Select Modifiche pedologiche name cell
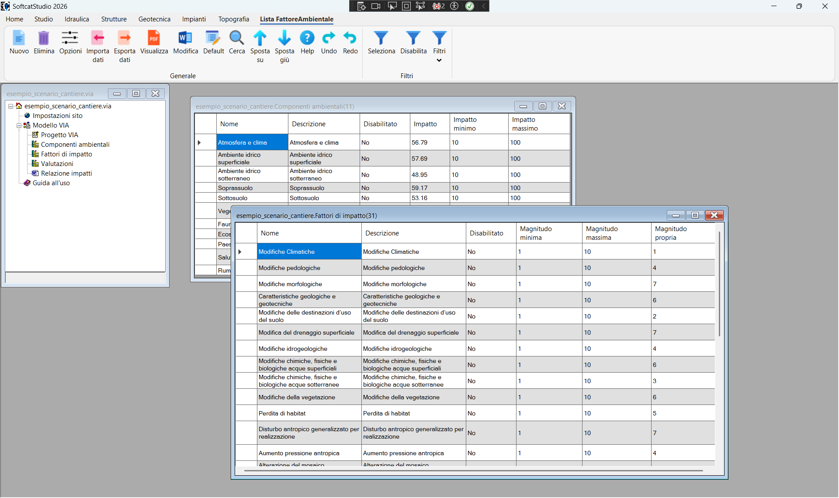 pos(309,268)
